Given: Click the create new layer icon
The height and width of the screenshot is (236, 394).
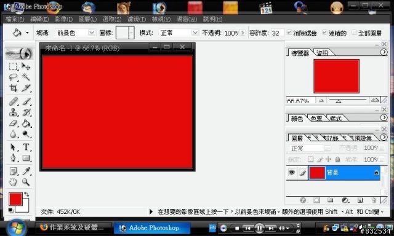Looking at the screenshot, I should [x=360, y=200].
